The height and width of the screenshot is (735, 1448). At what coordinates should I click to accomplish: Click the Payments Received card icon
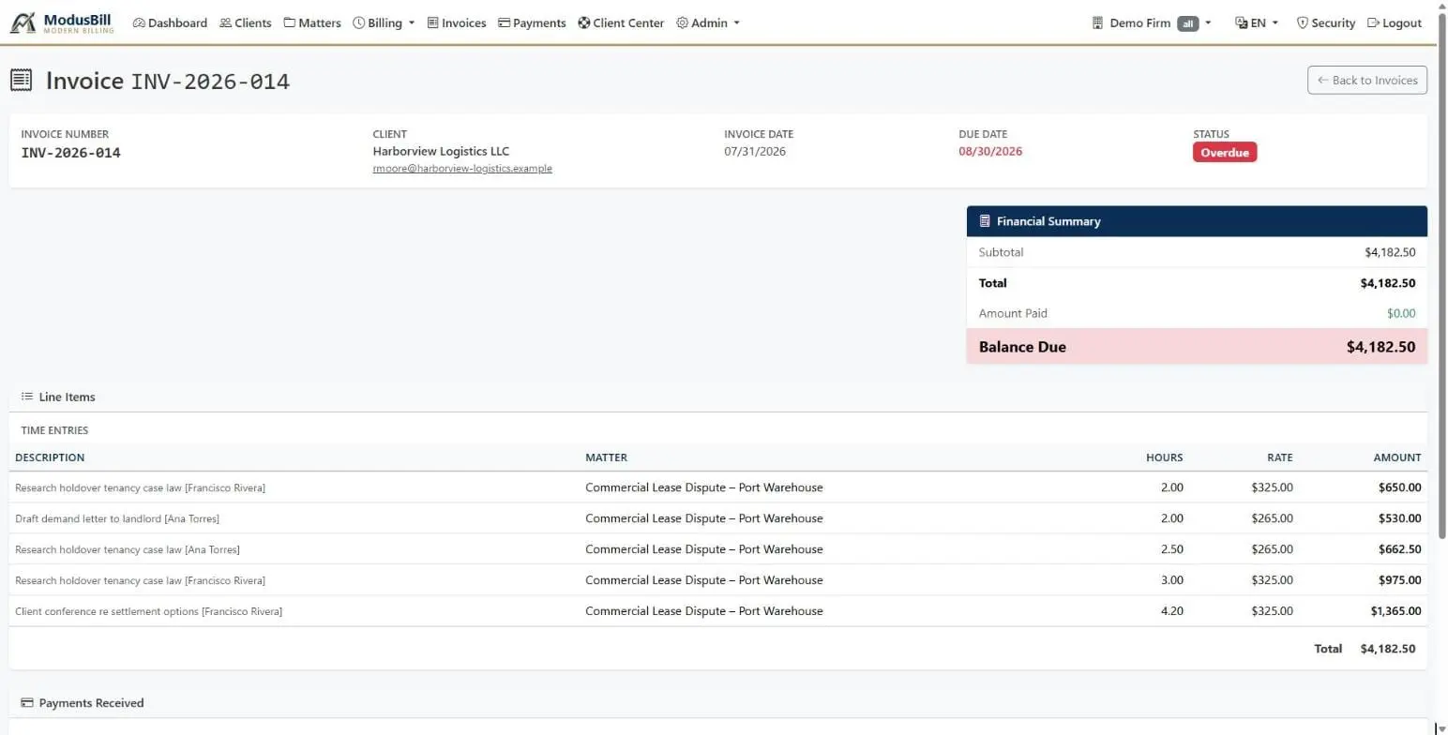[27, 703]
